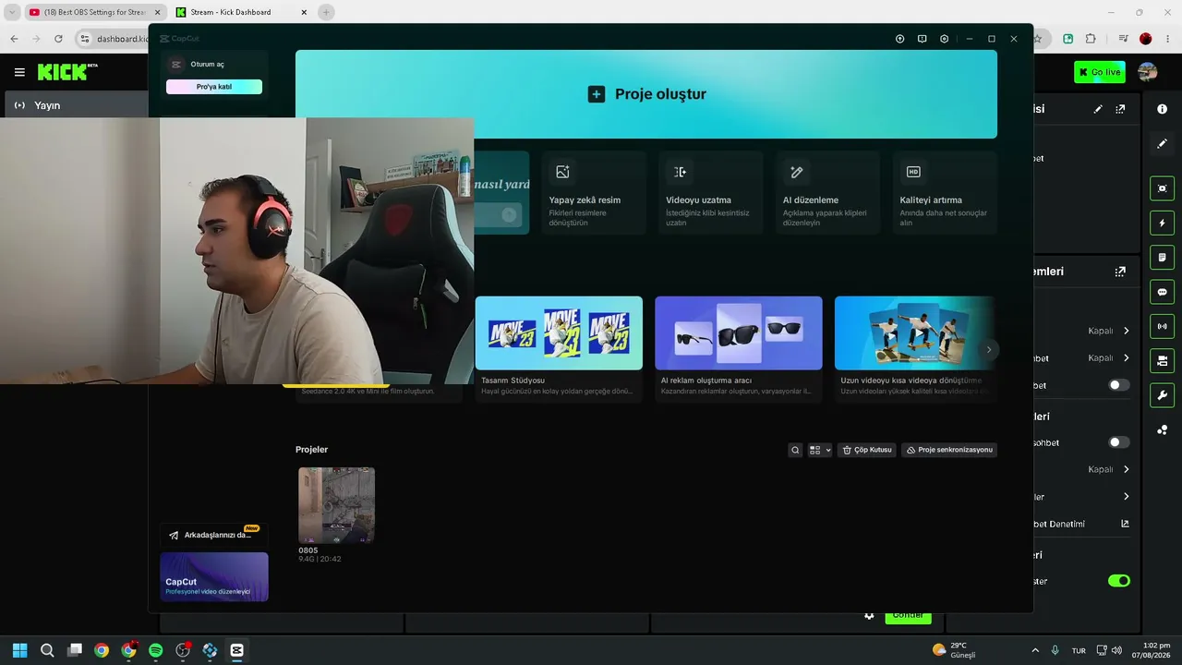Image resolution: width=1182 pixels, height=665 pixels.
Task: Click the Kick logo
Action: (x=67, y=72)
